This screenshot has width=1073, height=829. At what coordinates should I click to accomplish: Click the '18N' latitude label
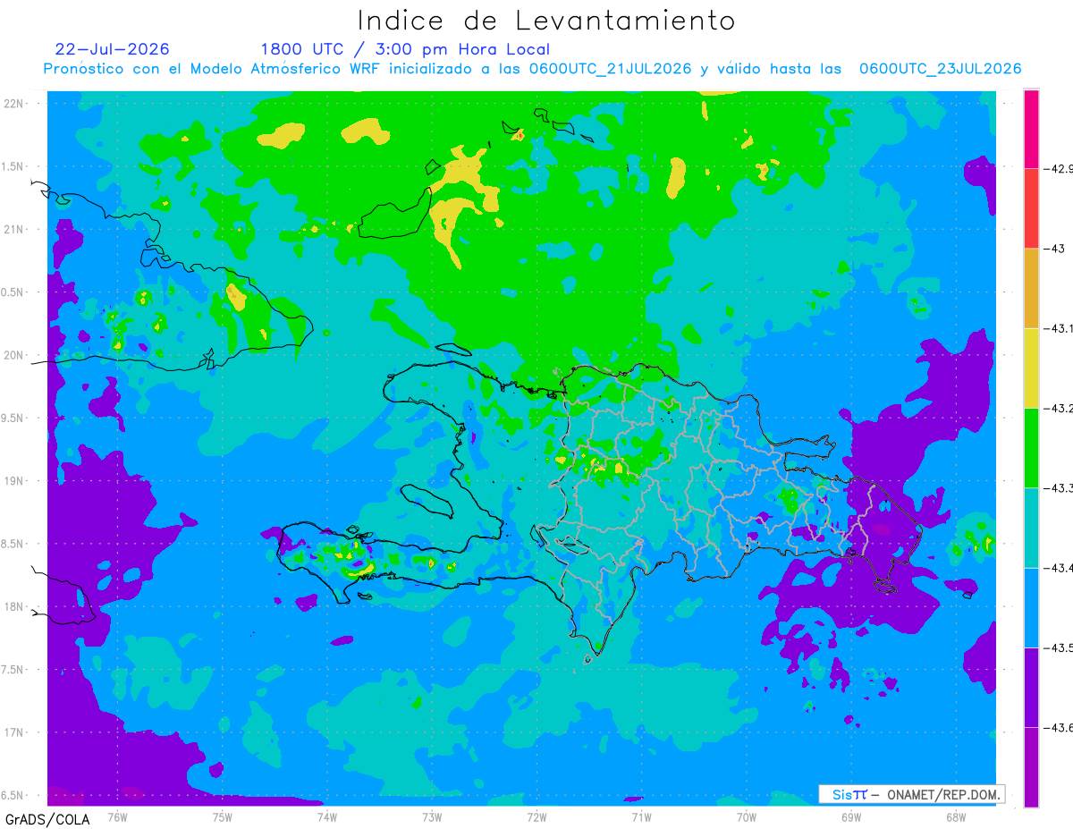(15, 606)
